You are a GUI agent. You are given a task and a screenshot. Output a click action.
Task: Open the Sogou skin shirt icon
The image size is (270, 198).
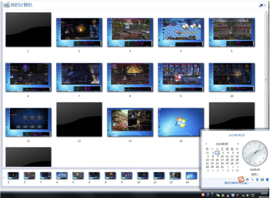pyautogui.click(x=267, y=180)
